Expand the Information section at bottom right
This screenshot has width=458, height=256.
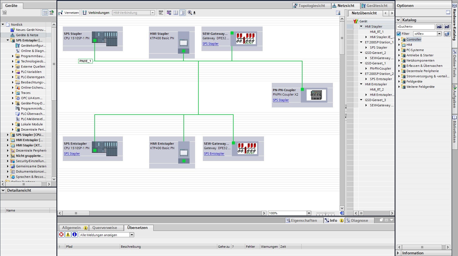pos(398,253)
